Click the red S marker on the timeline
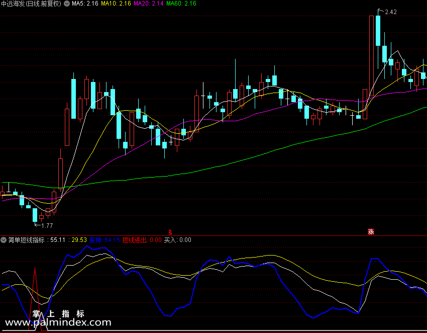 point(170,232)
